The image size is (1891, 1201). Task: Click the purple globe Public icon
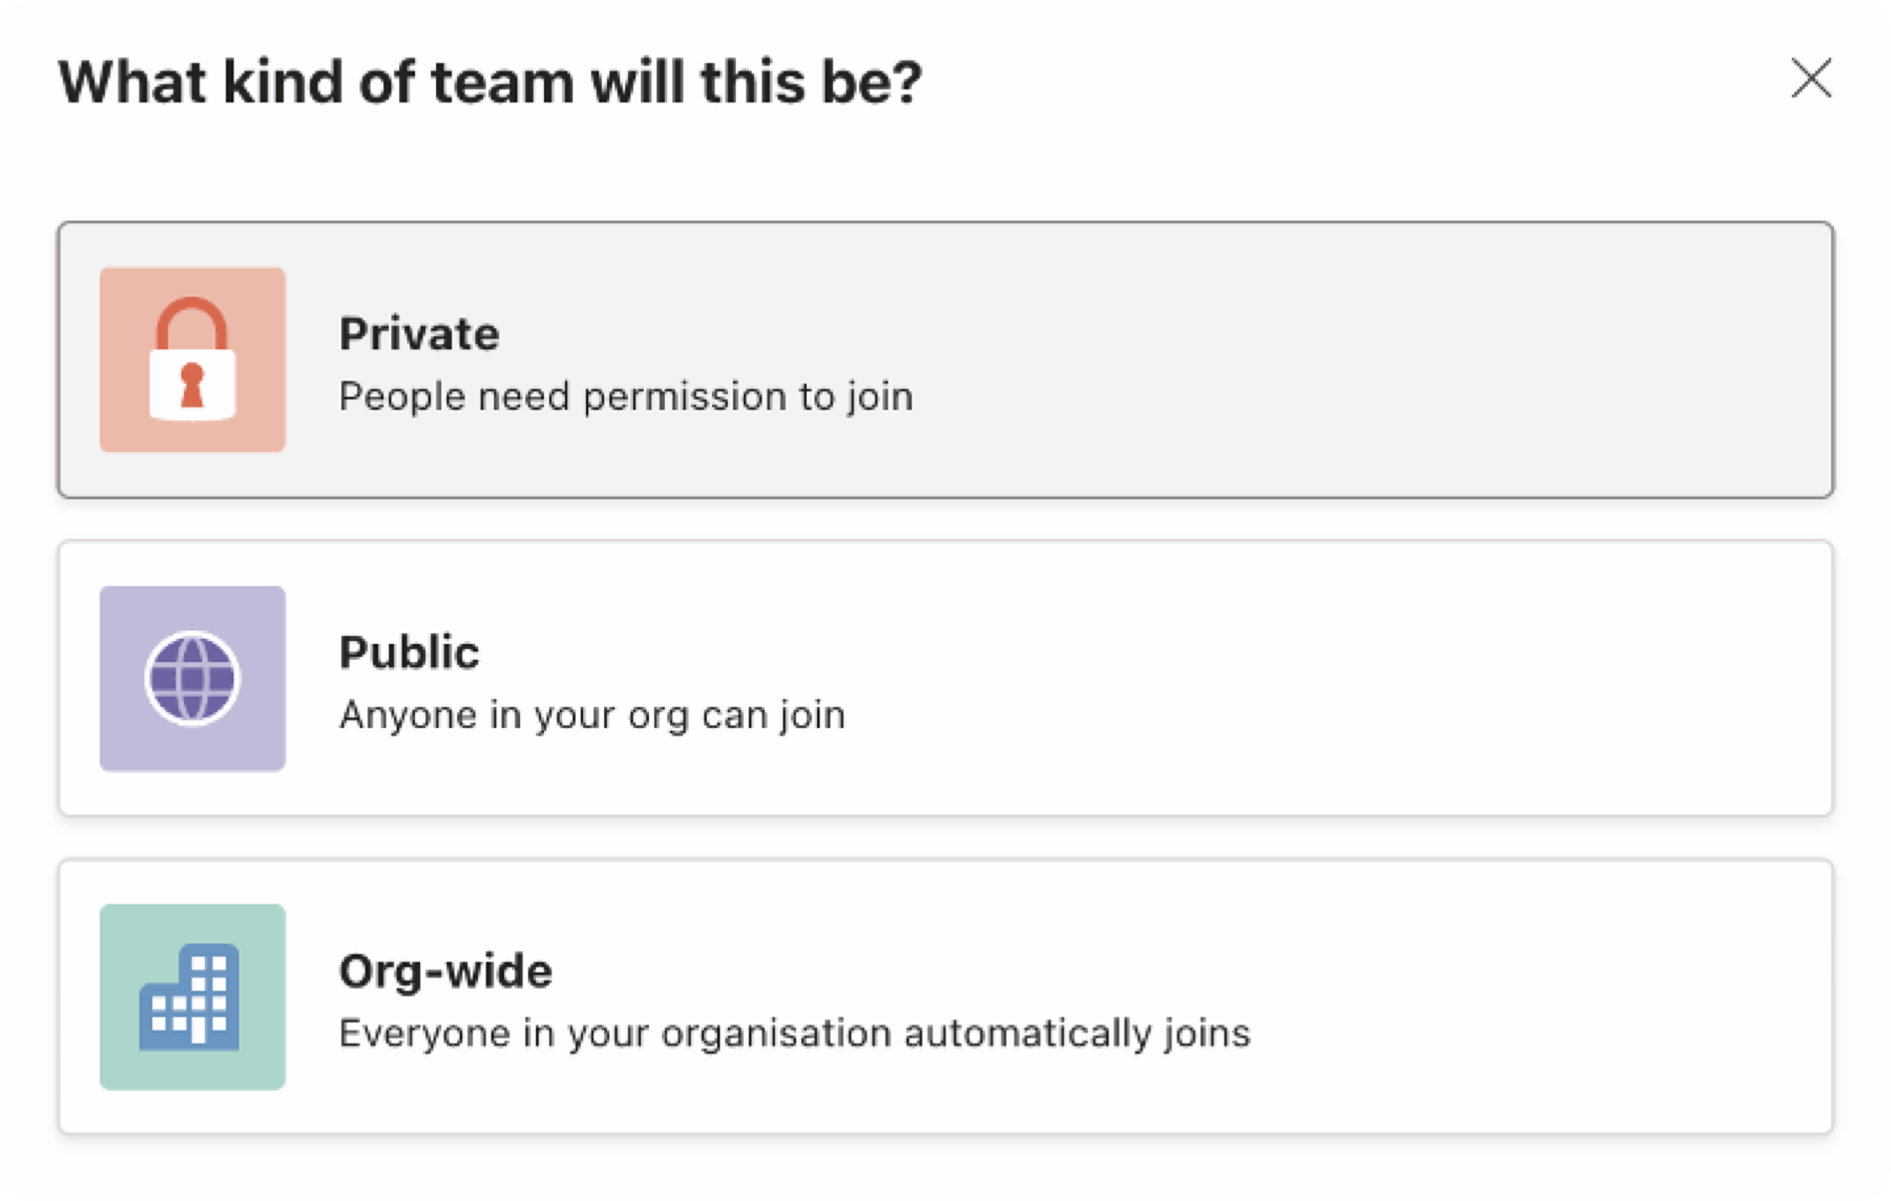click(x=192, y=678)
